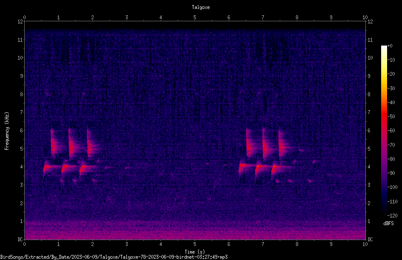Click the Talgoxe title text
The height and width of the screenshot is (260, 402).
point(201,7)
